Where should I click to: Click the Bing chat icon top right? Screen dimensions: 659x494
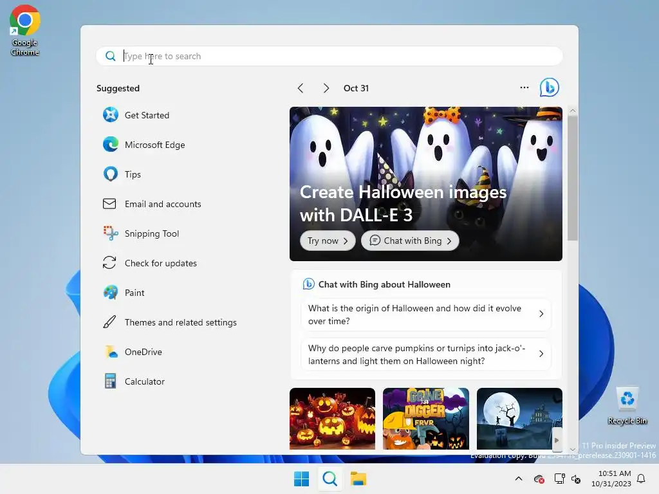(550, 87)
